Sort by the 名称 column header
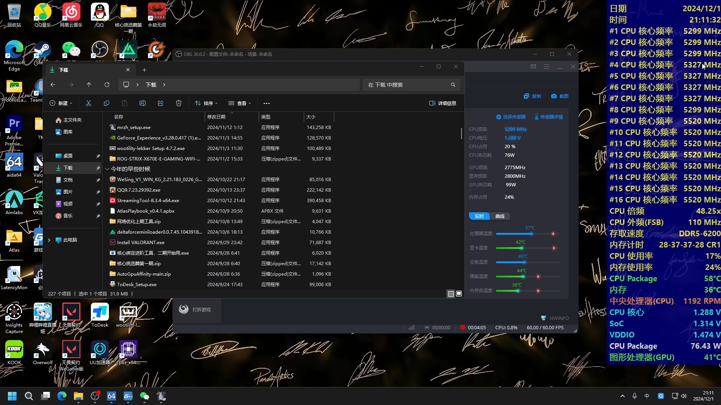The width and height of the screenshot is (721, 405). coord(154,117)
